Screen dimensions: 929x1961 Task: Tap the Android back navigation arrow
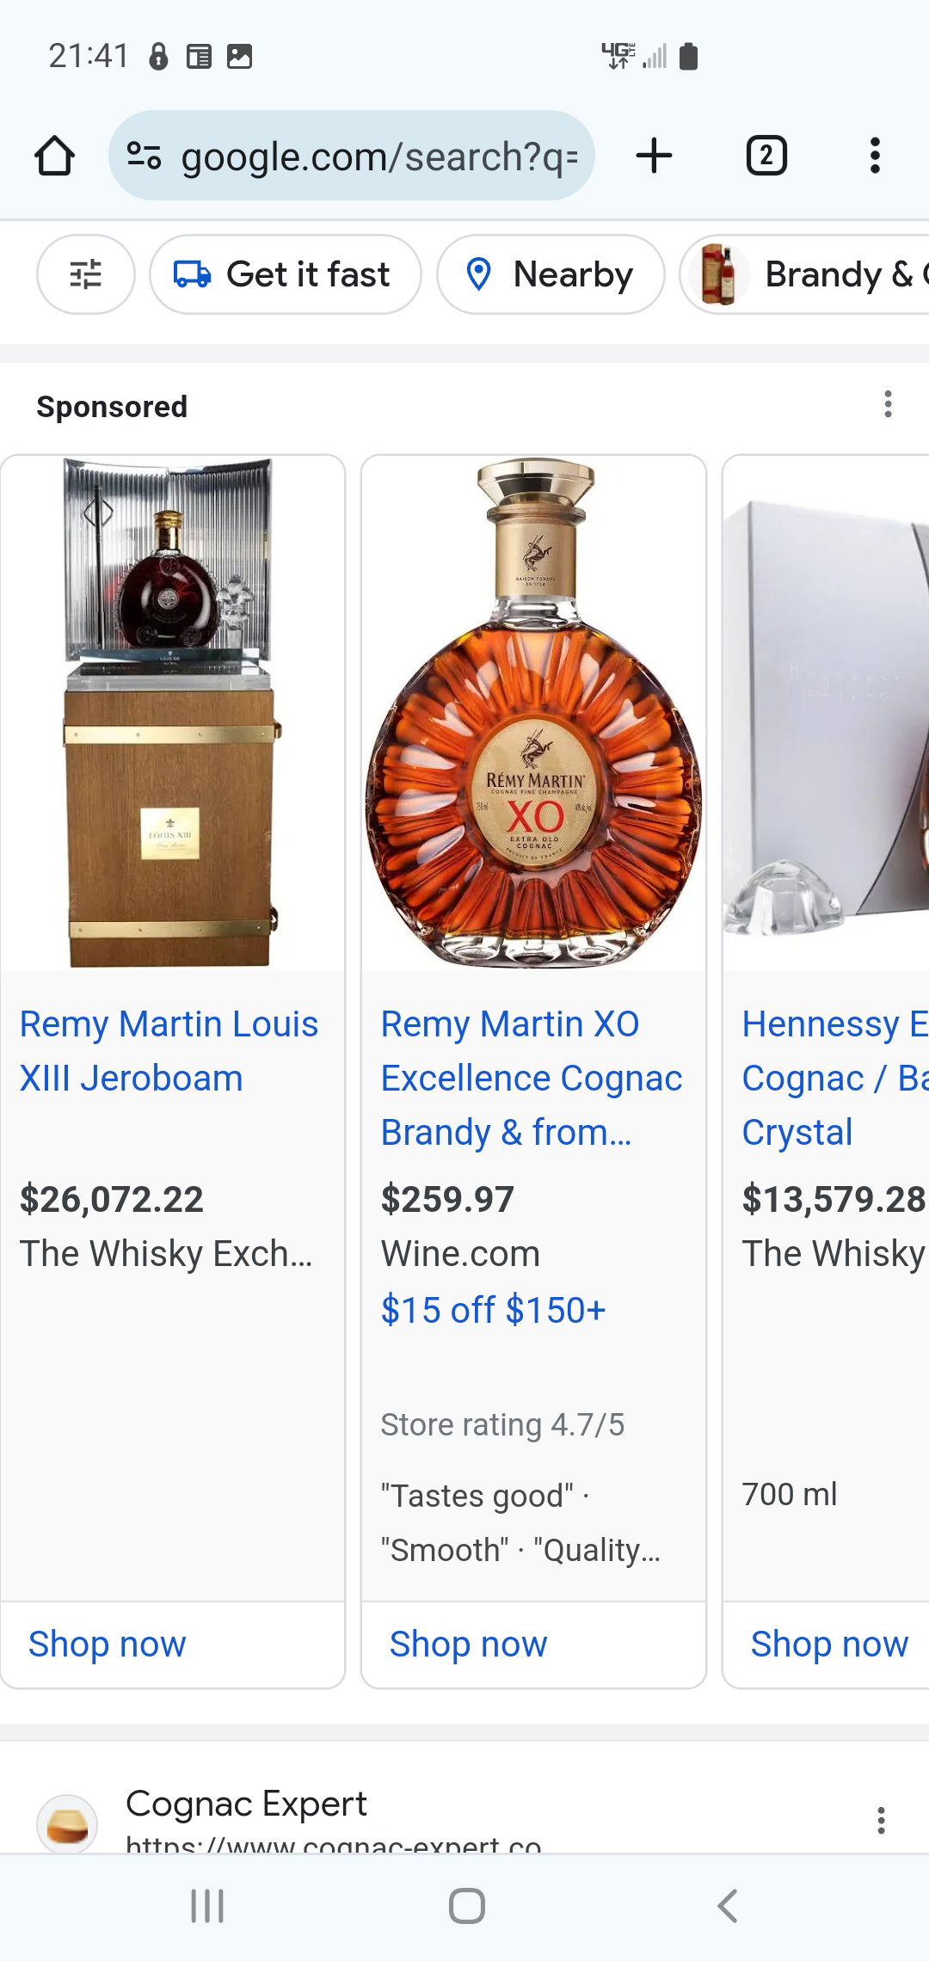(728, 1906)
